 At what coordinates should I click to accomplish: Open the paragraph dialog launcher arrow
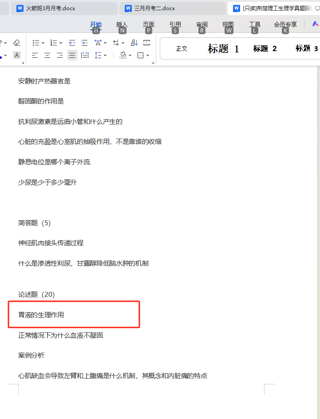pyautogui.click(x=153, y=63)
